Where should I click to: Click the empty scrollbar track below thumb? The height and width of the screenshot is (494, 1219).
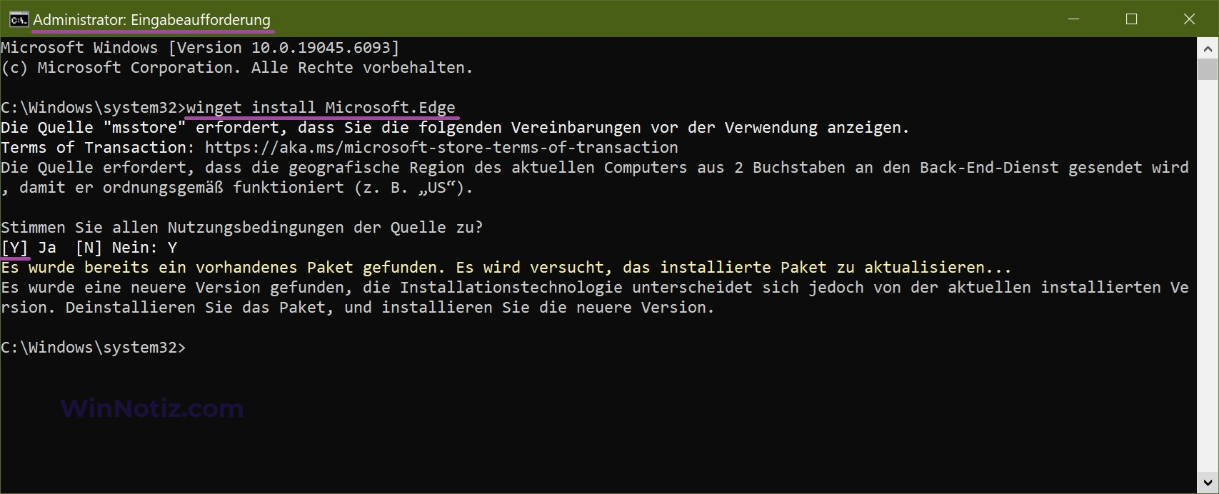[x=1208, y=275]
